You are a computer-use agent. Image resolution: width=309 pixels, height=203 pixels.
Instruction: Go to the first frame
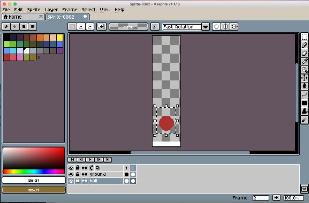72,159
